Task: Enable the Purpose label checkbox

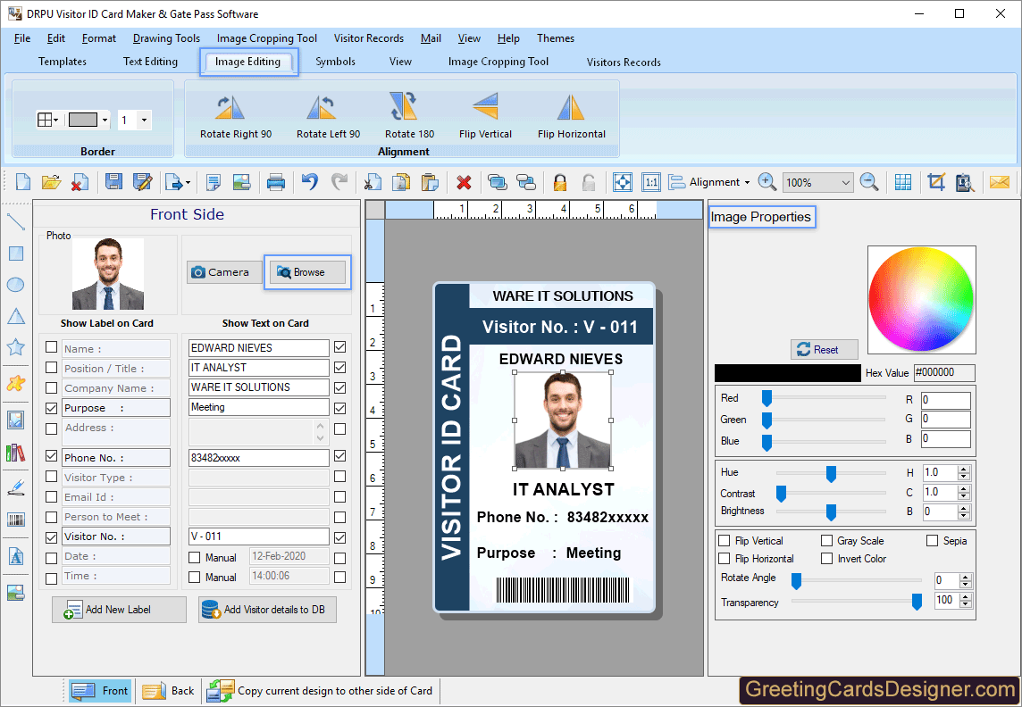Action: [x=51, y=407]
